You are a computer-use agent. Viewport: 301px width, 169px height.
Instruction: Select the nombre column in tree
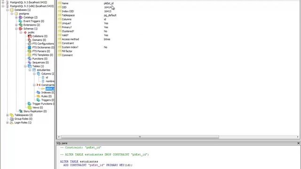click(50, 81)
